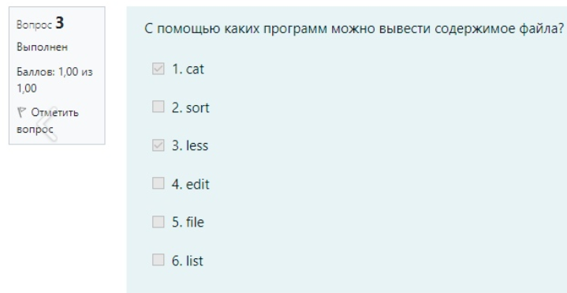The height and width of the screenshot is (293, 567).
Task: Click the answer label text 'less'
Action: coord(197,145)
